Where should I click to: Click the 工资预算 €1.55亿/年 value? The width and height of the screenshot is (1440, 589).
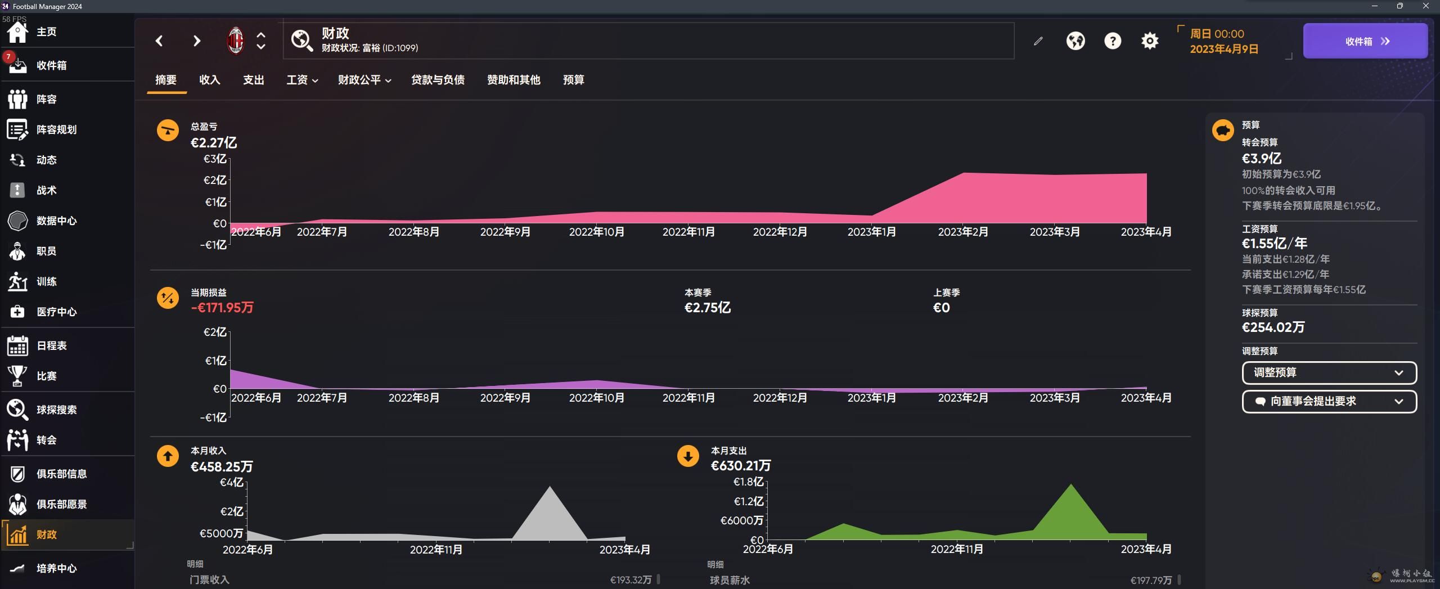pyautogui.click(x=1275, y=244)
